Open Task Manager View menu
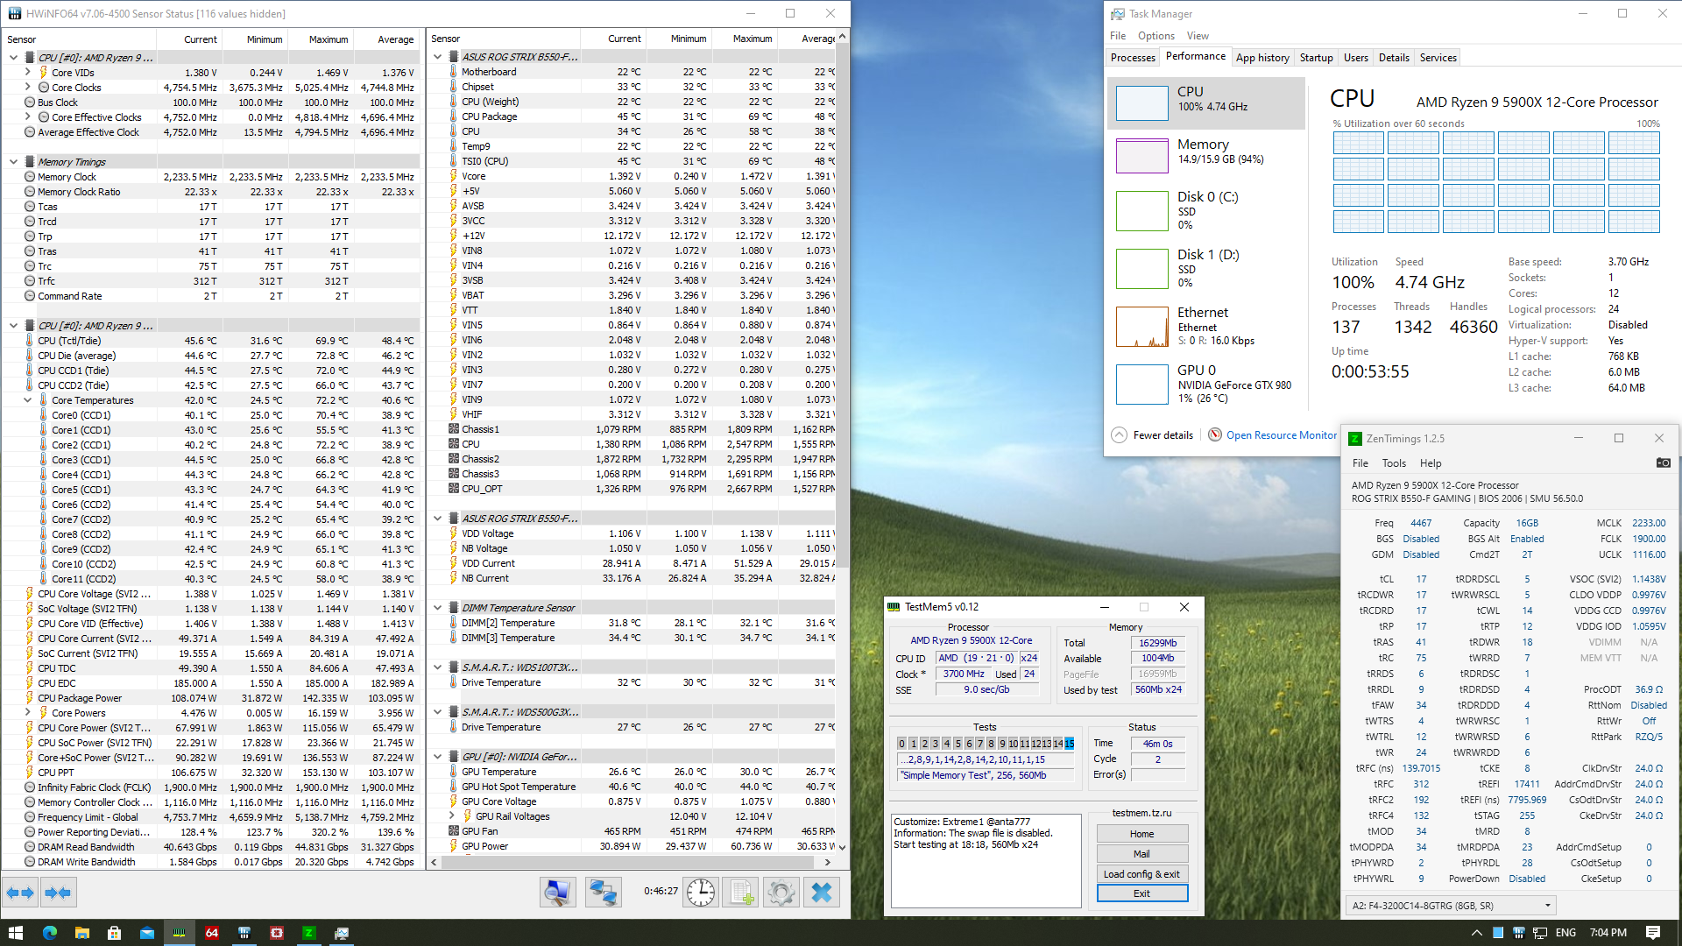The width and height of the screenshot is (1682, 946). click(1198, 36)
